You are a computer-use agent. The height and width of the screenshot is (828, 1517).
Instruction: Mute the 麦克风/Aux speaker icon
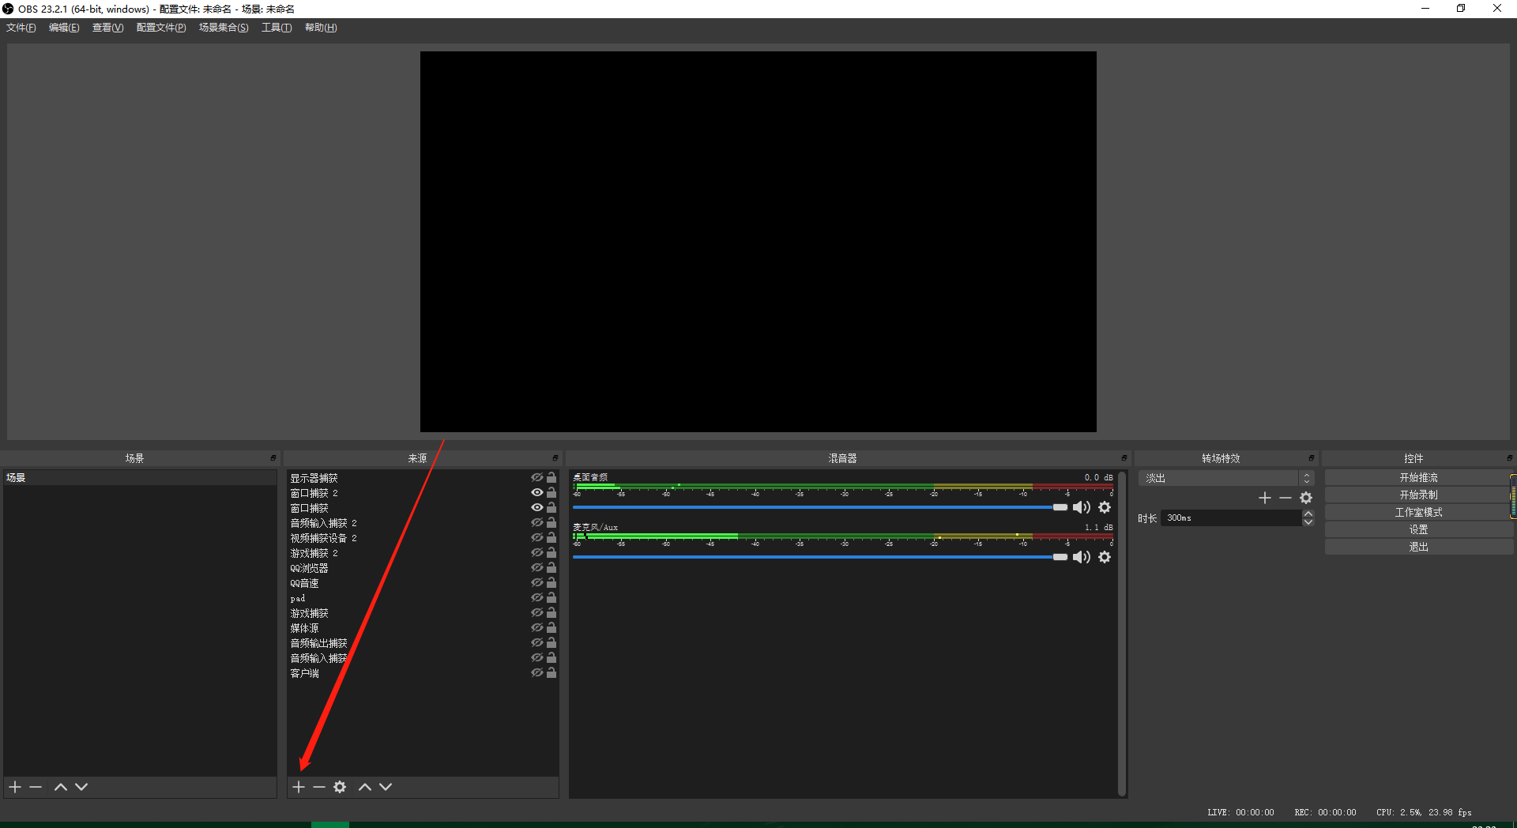1081,557
